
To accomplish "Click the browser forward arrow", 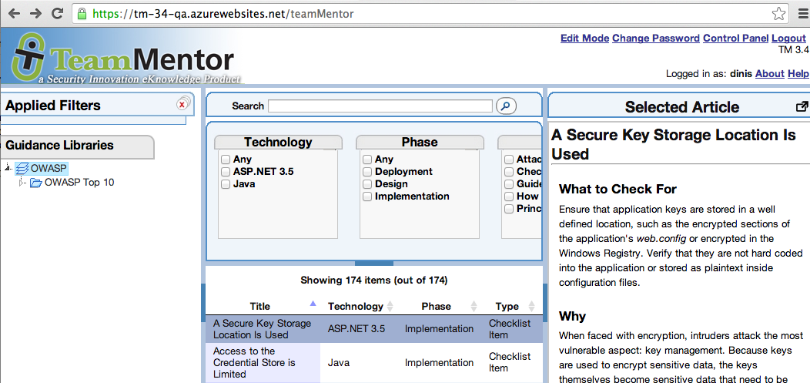I will (35, 13).
